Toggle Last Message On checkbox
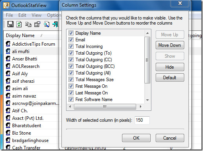The image size is (203, 151). coord(71,92)
